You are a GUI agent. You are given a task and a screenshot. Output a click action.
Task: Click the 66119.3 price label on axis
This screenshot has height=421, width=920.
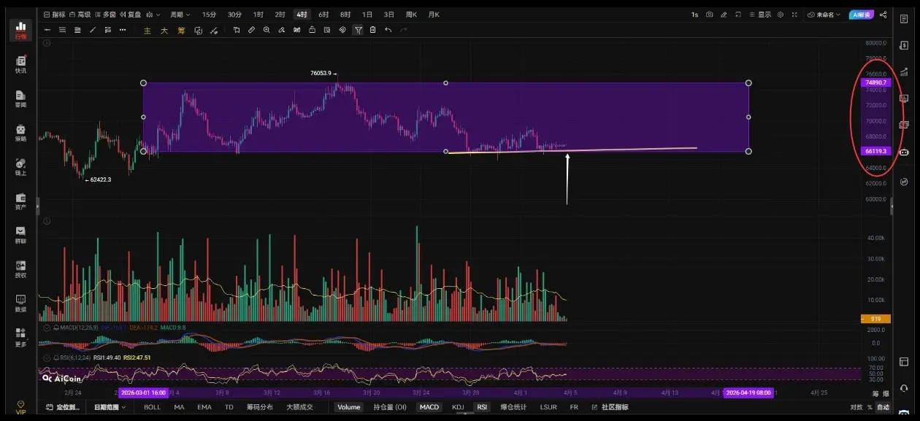[875, 151]
